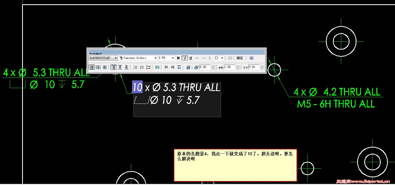Pick the small circle beside the yellow note
395x185 pixels.
point(307,168)
